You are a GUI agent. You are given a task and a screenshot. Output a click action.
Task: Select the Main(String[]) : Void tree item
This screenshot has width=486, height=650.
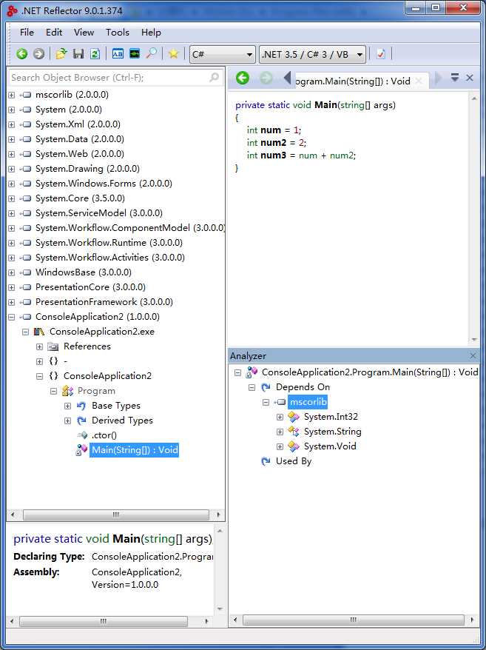135,450
